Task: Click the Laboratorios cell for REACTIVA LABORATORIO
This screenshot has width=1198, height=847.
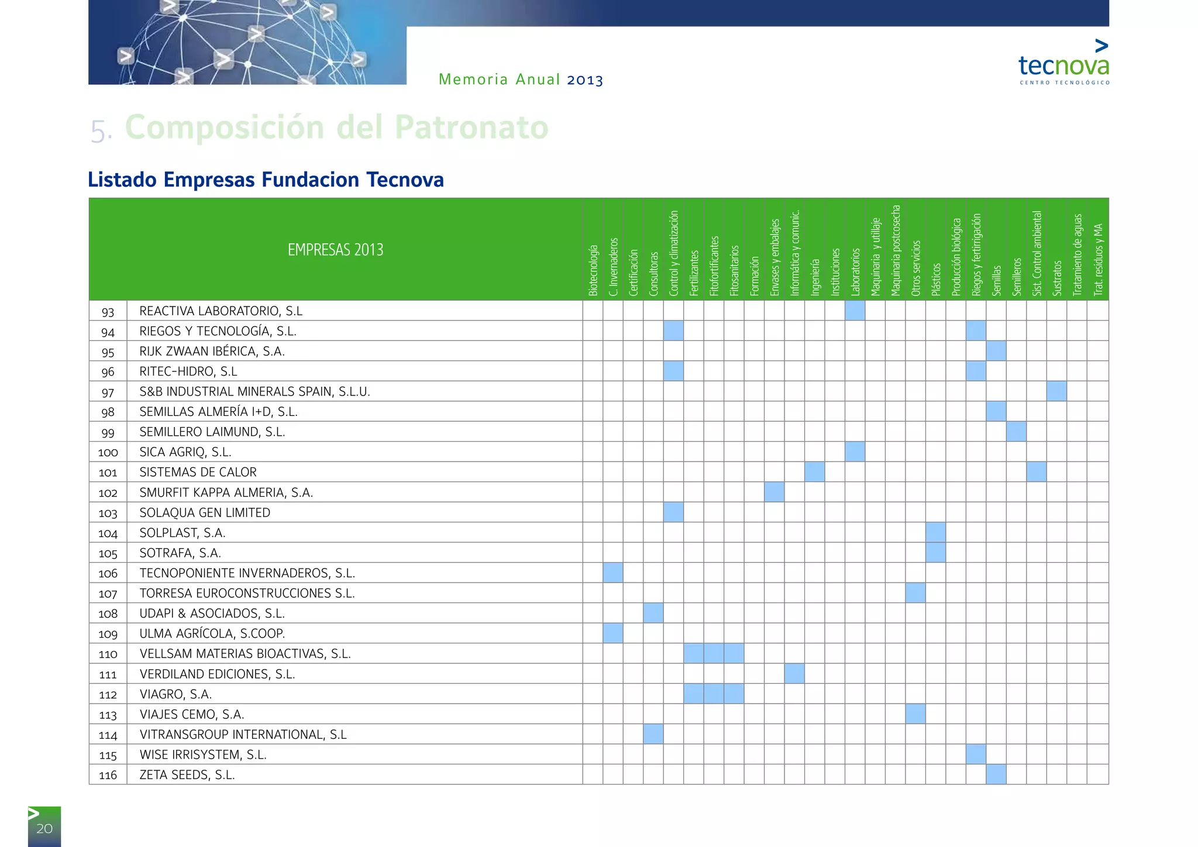Action: (855, 311)
